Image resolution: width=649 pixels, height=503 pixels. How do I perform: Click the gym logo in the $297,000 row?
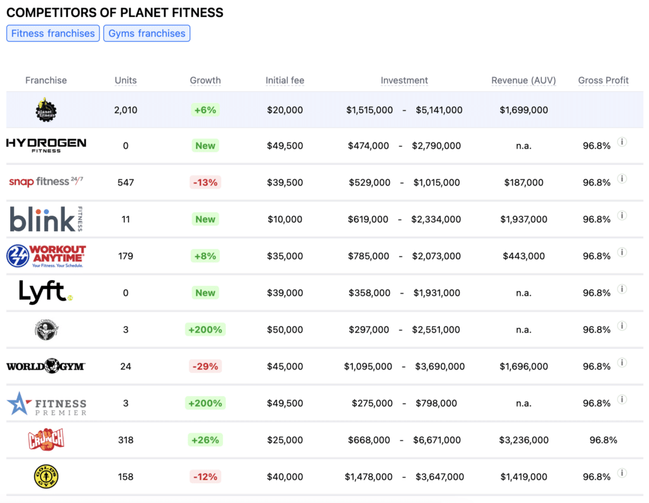(x=46, y=329)
